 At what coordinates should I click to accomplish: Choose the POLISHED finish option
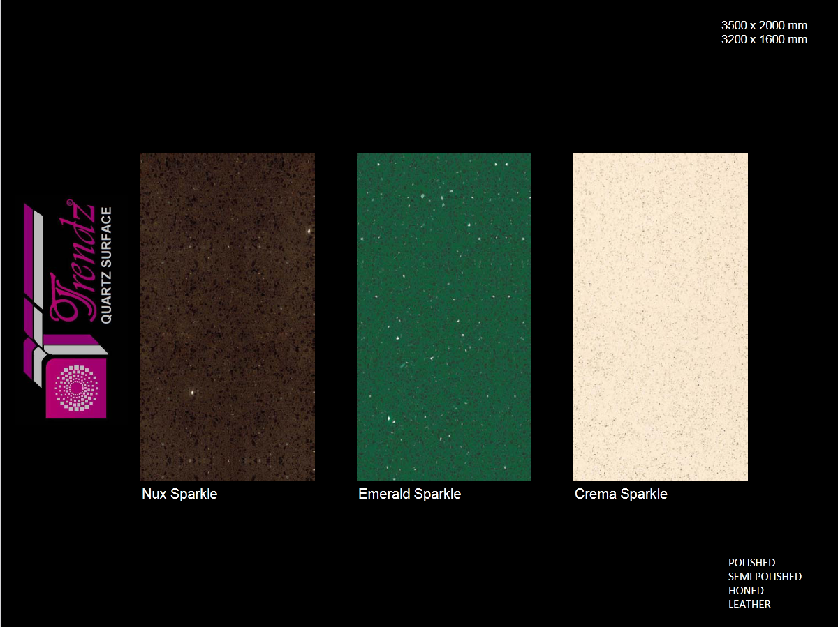click(751, 562)
